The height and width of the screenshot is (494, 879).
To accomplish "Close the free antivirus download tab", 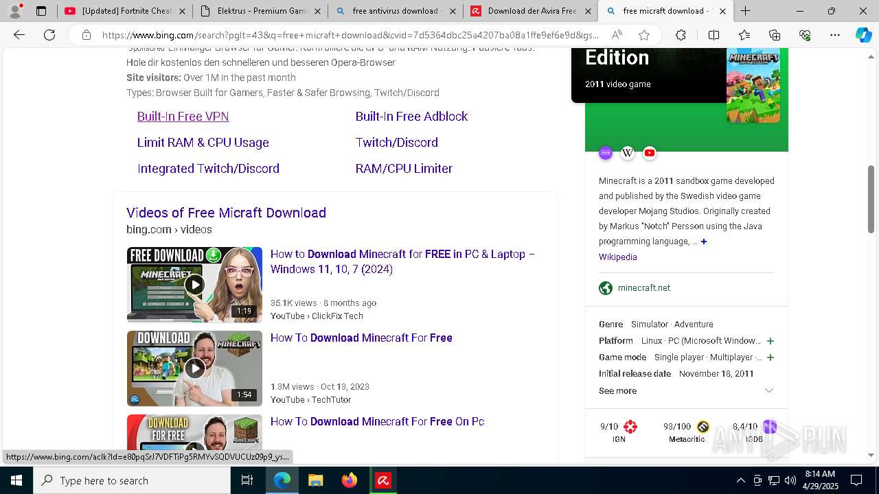I will [453, 11].
